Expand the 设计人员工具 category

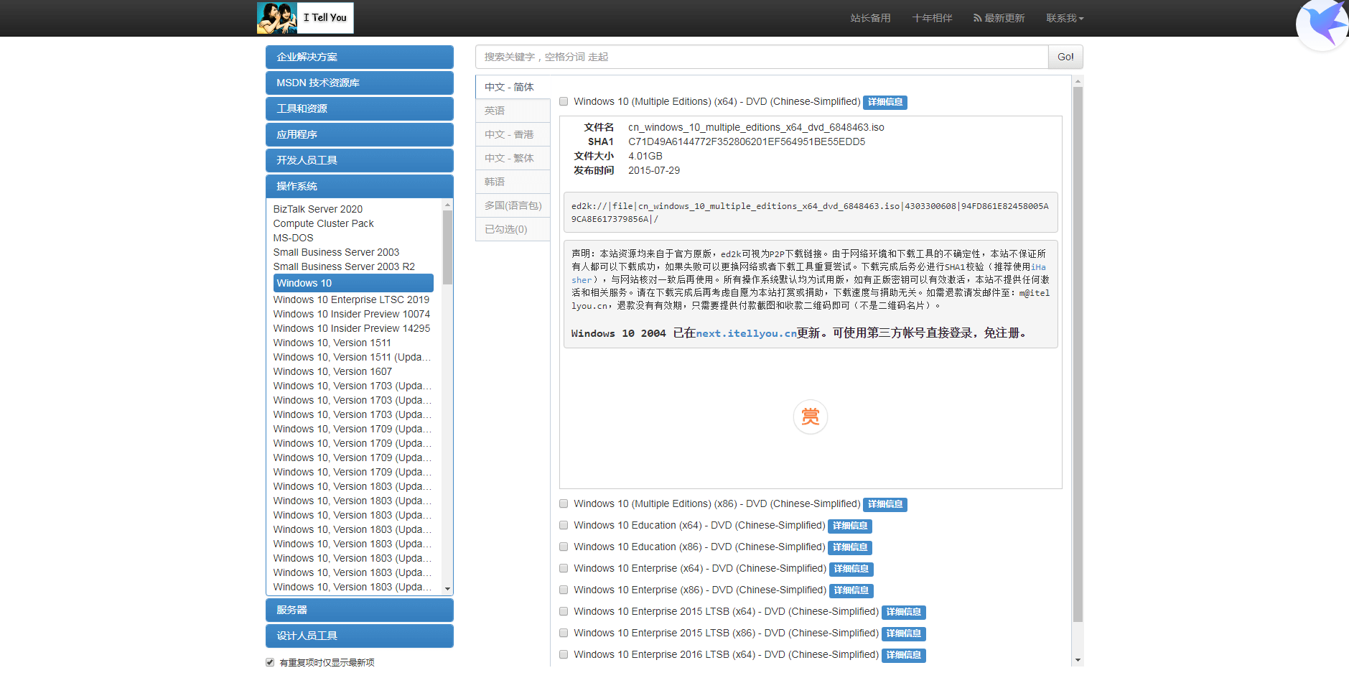(359, 636)
